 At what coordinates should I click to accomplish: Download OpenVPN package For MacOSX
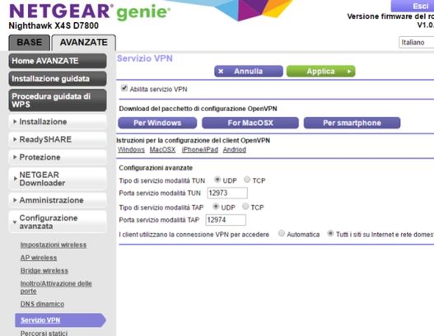point(250,123)
